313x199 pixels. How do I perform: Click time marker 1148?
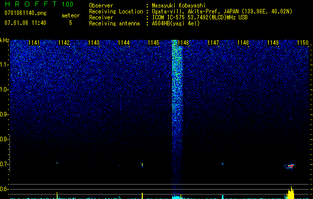click(243, 42)
